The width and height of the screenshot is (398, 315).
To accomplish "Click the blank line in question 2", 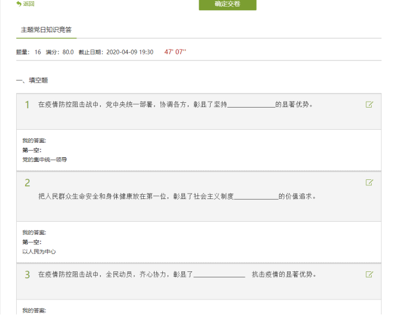I will (256, 197).
